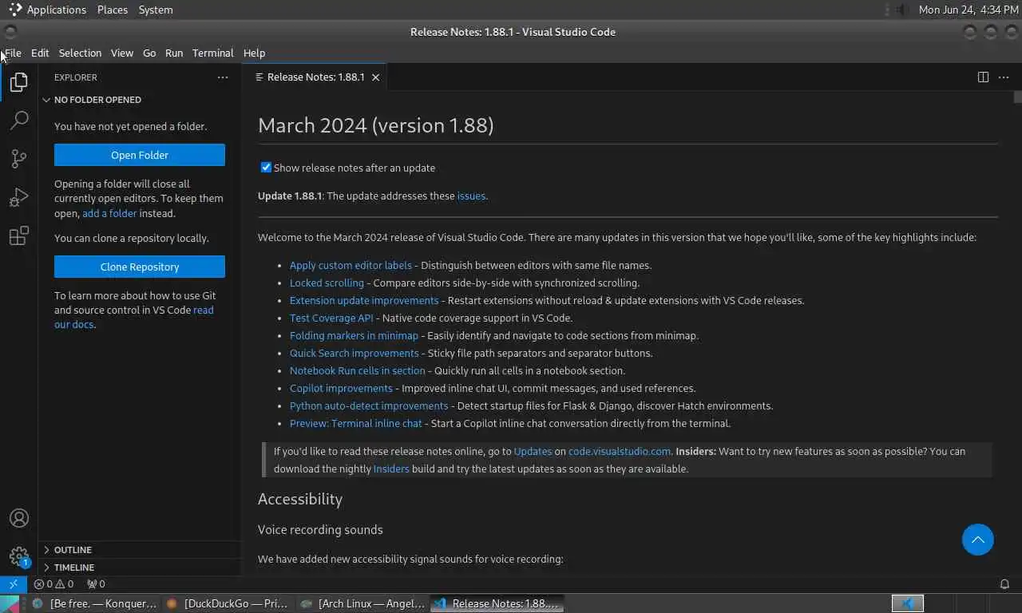Open the ports forwarded indicator showing 0

click(96, 583)
